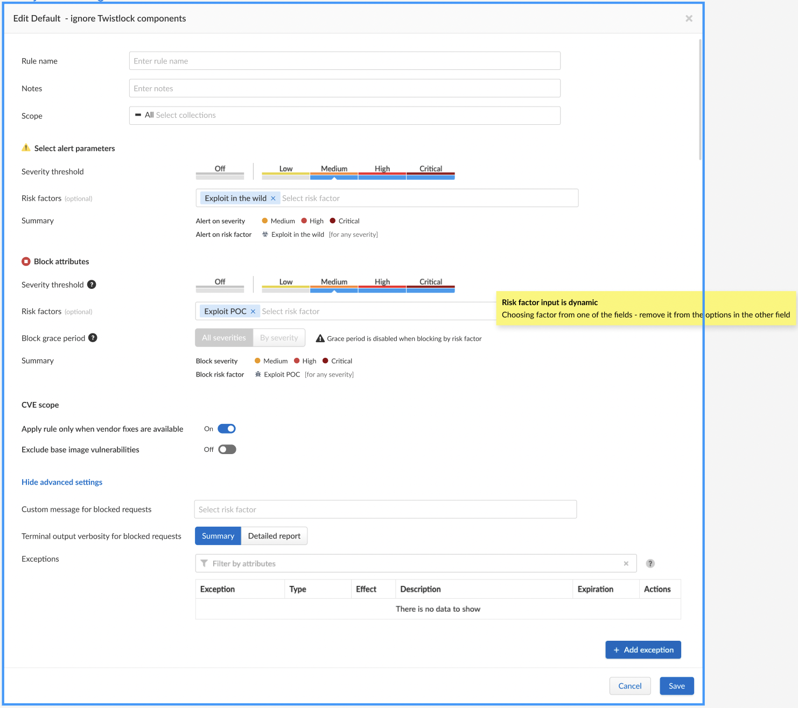This screenshot has width=798, height=708.
Task: Set alert severity threshold to Off
Action: [x=220, y=172]
